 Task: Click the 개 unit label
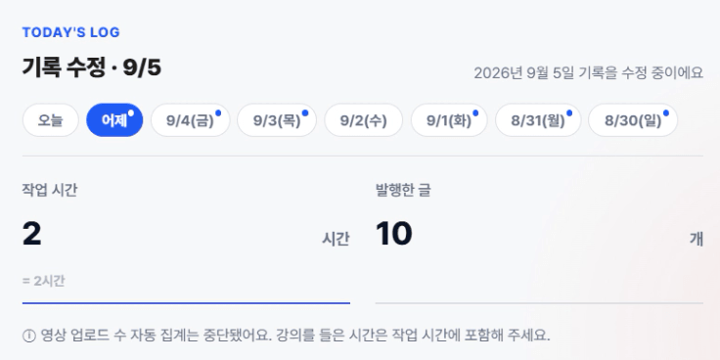coord(697,239)
